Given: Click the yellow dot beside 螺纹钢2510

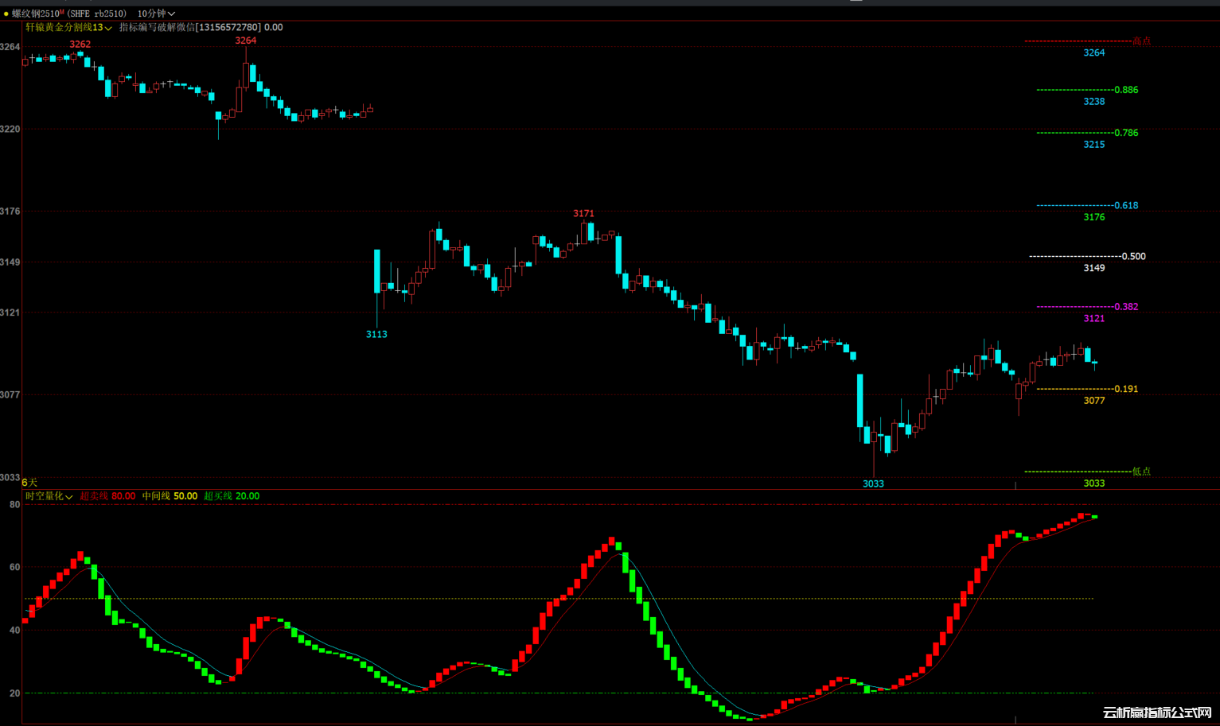Looking at the screenshot, I should [x=6, y=14].
